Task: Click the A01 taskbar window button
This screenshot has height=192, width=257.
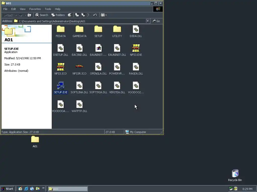Action: (x=68, y=189)
